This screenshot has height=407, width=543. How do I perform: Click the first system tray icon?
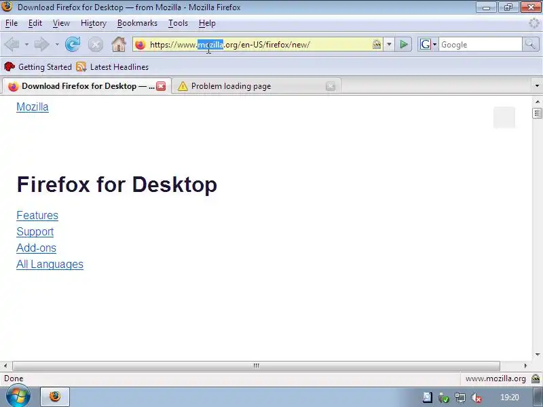pyautogui.click(x=428, y=398)
